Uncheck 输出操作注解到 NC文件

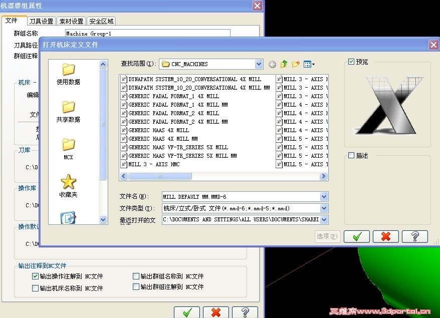[x=35, y=276]
